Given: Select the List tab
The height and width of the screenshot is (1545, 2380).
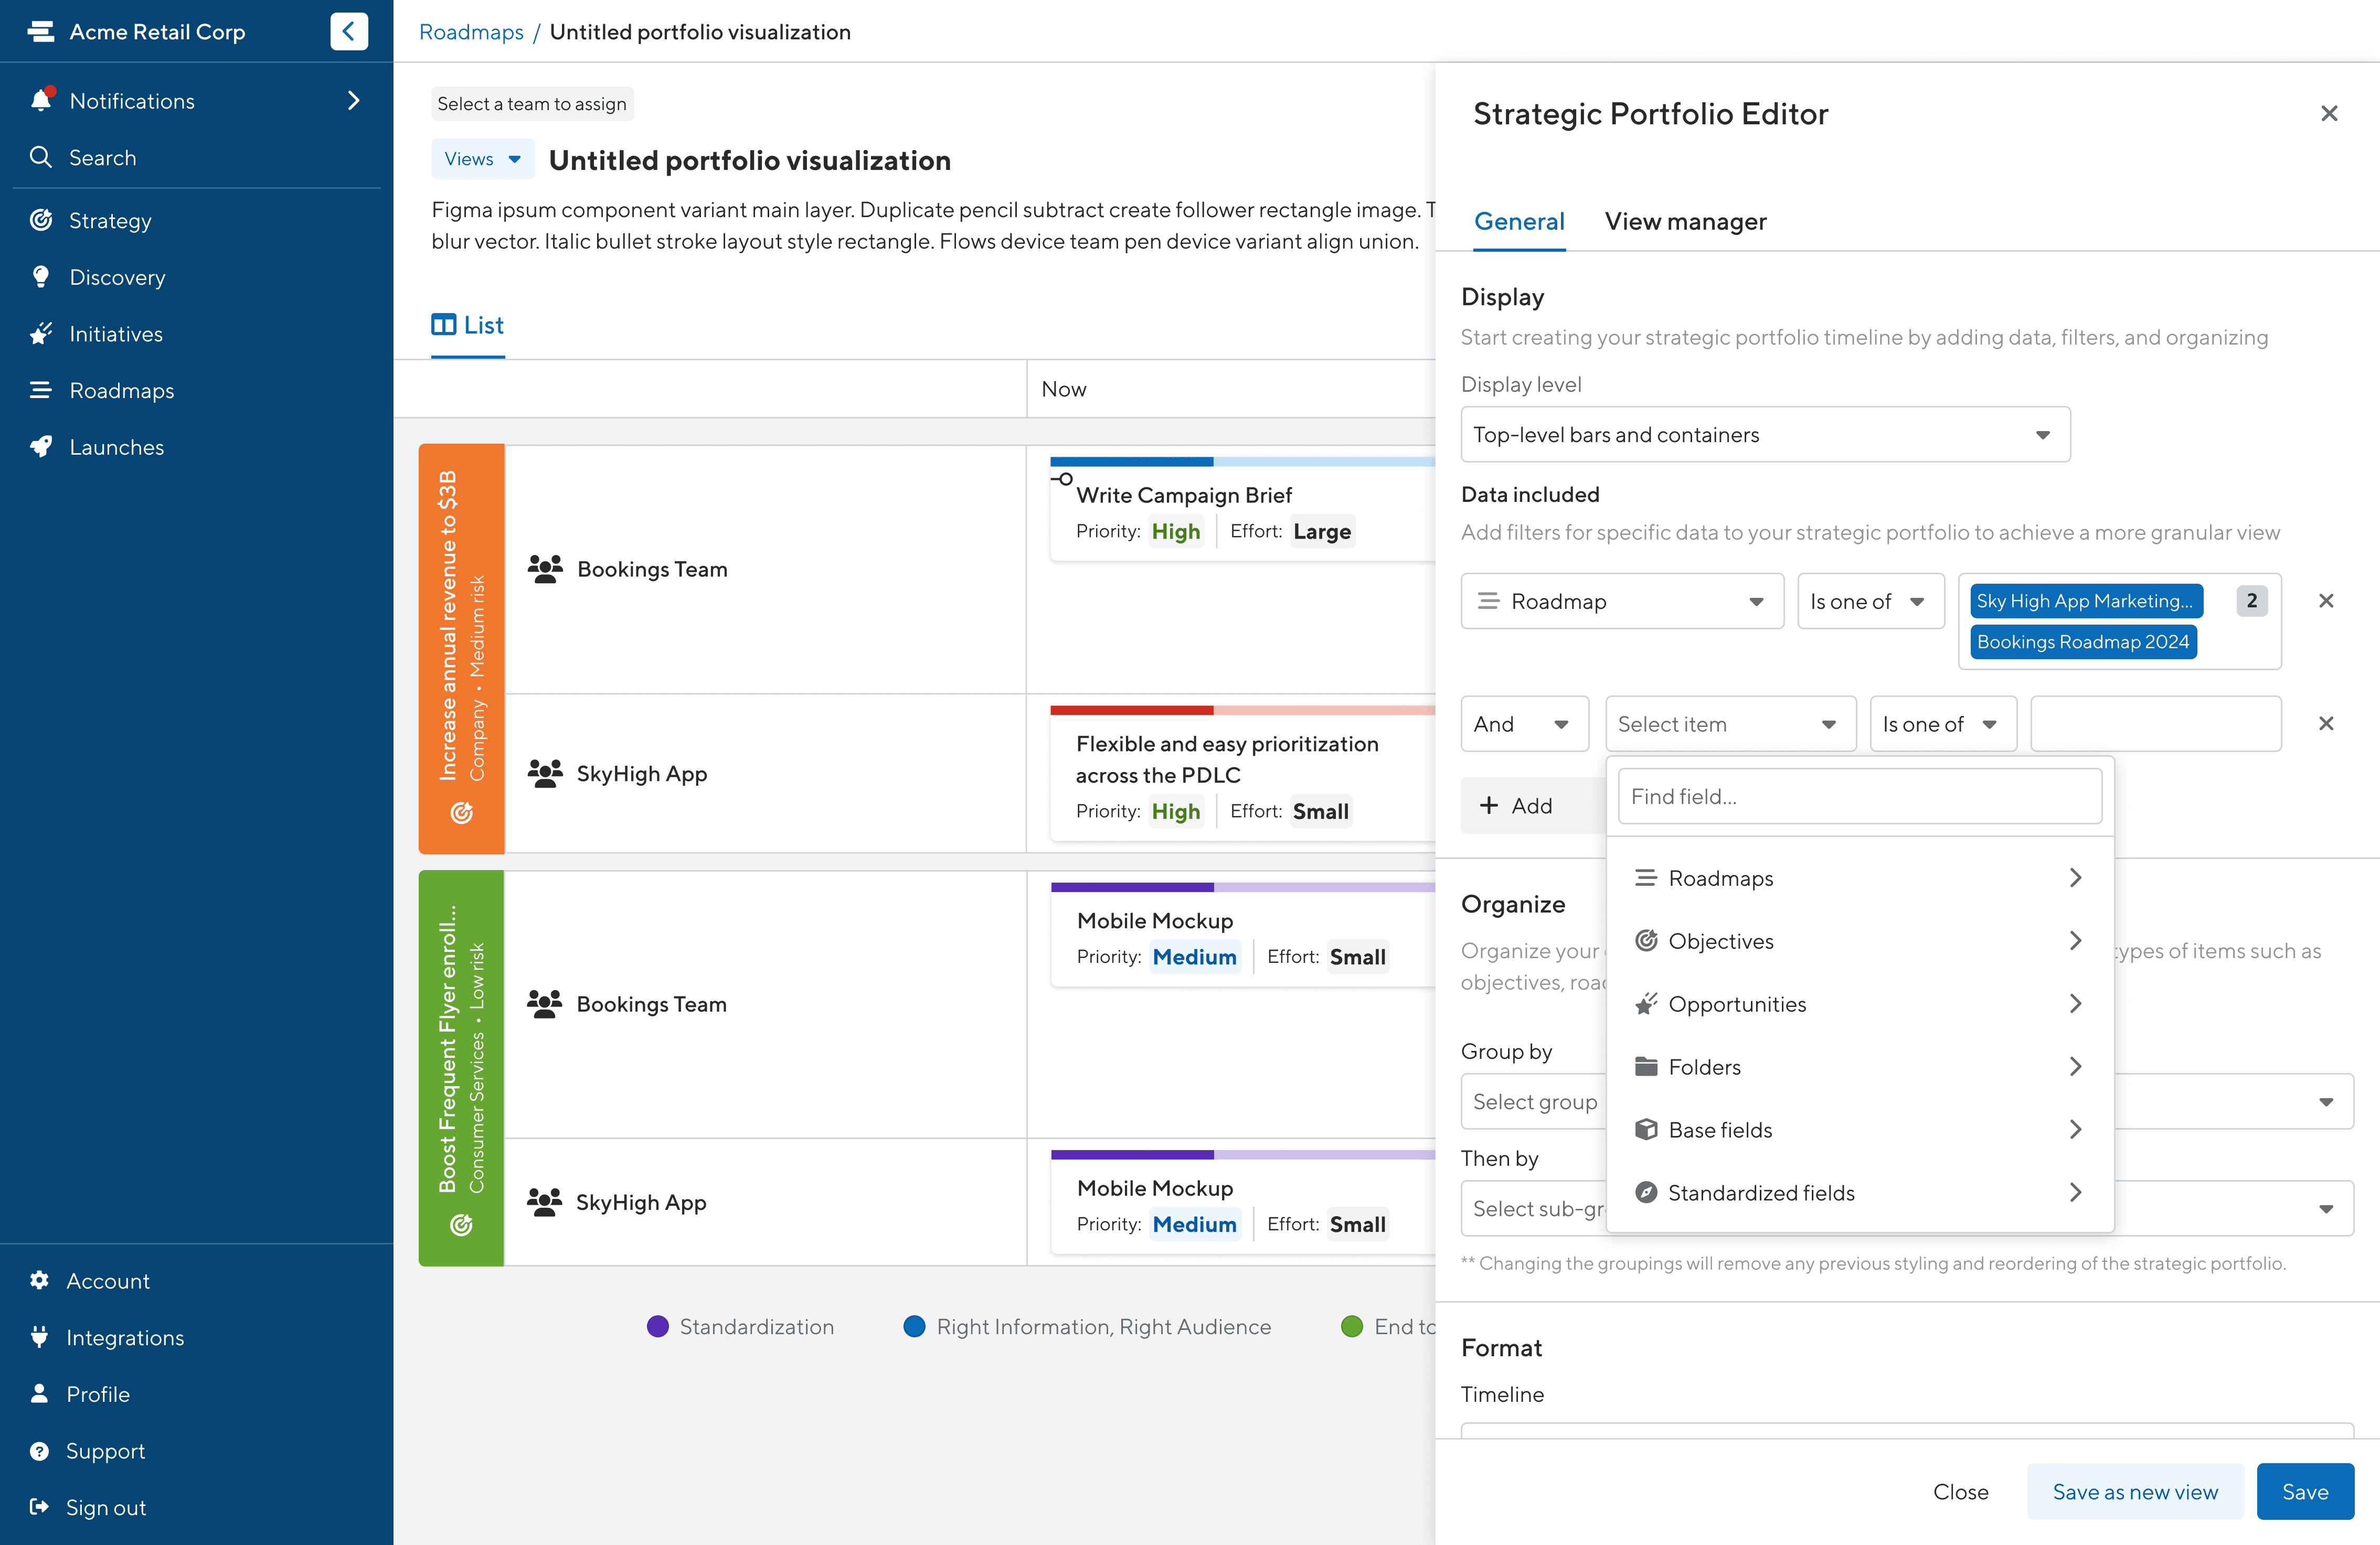Looking at the screenshot, I should tap(468, 325).
